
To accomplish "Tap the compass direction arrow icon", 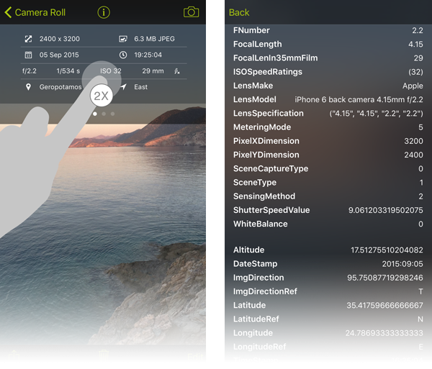I will (123, 87).
